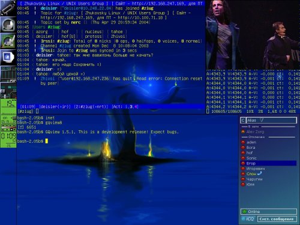The height and width of the screenshot is (225, 300).
Task: Open the paperclip dock app icon
Action: (8, 8)
